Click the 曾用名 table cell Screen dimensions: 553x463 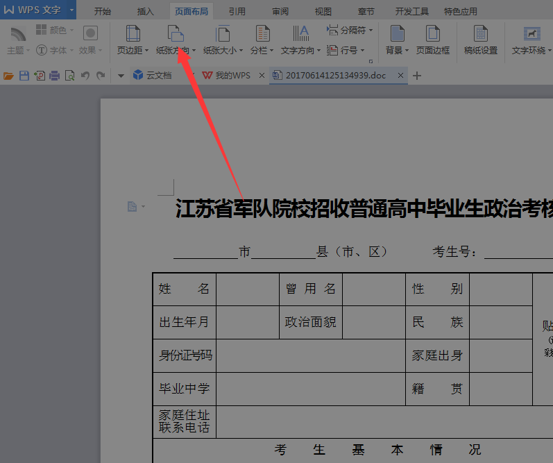(x=311, y=289)
